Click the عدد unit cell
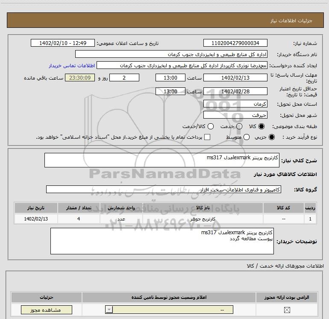This screenshot has height=319, width=329. point(121,219)
